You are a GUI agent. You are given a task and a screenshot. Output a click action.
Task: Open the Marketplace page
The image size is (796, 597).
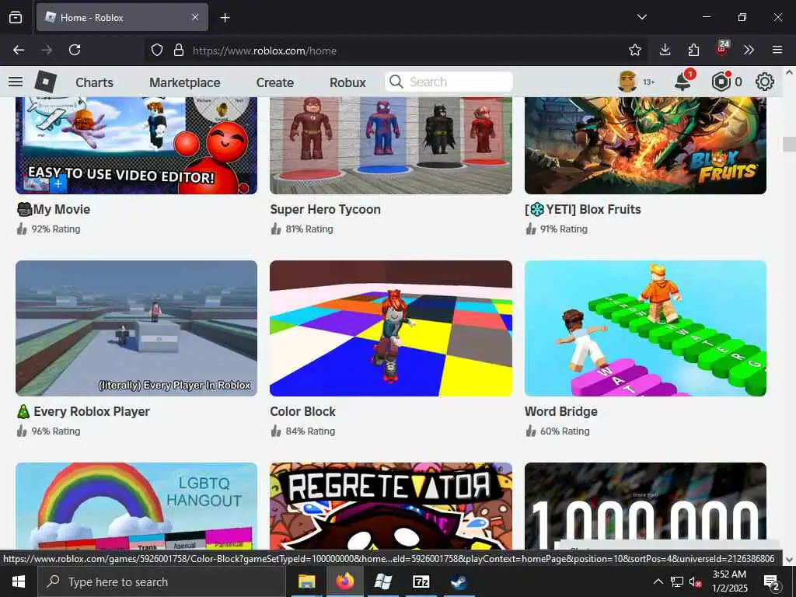[x=185, y=82]
